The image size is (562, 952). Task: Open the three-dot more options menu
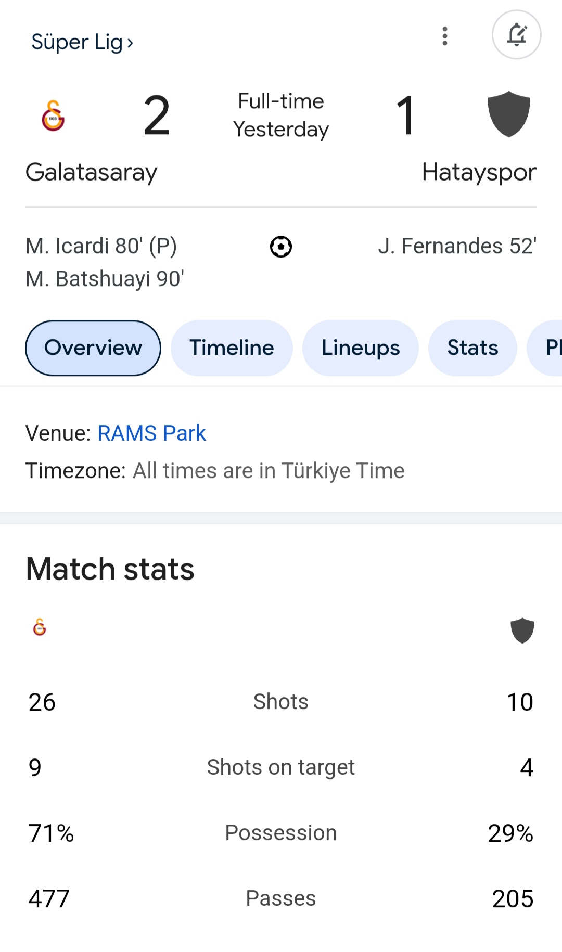(x=444, y=36)
